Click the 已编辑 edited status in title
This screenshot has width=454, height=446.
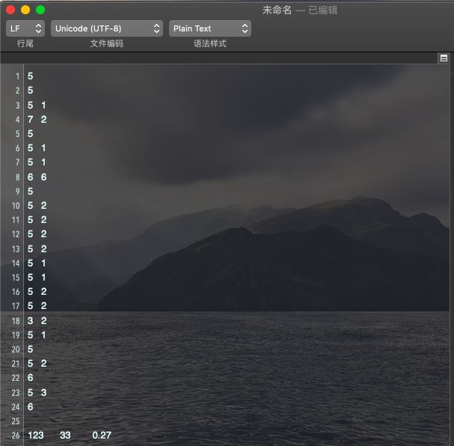click(x=322, y=10)
